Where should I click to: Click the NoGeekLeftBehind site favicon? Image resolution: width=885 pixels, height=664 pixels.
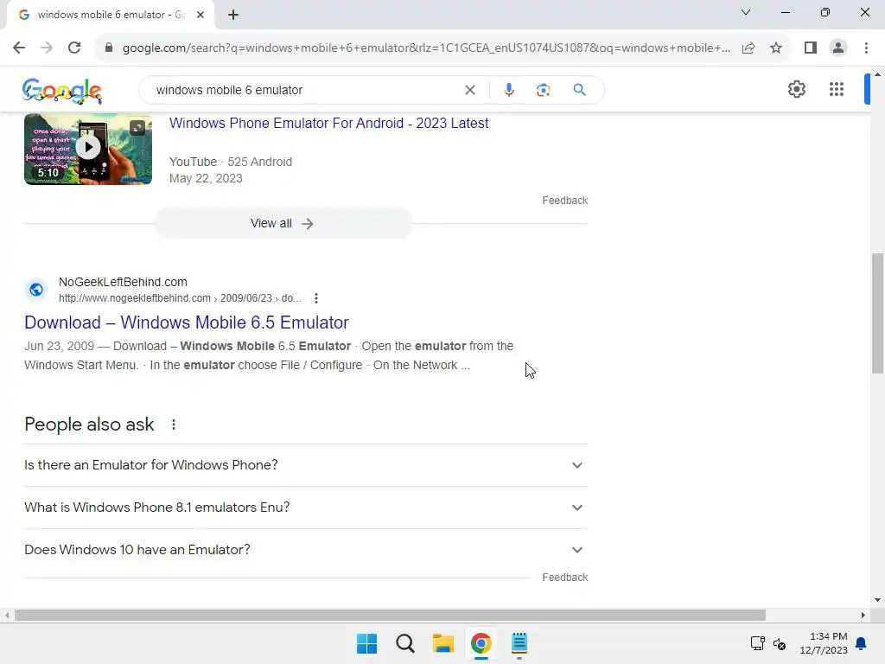tap(36, 290)
